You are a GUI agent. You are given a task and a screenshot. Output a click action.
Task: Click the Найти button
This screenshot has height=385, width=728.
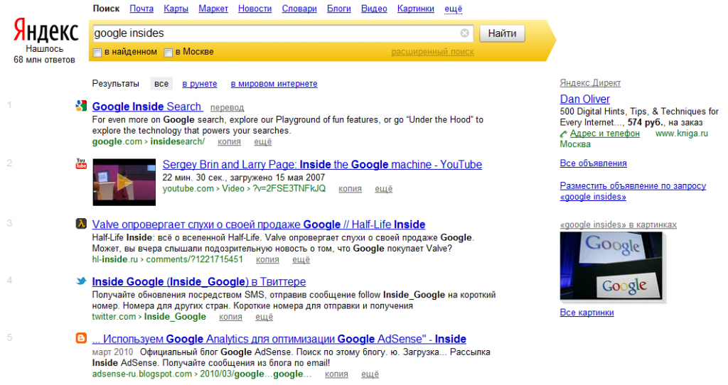click(503, 33)
